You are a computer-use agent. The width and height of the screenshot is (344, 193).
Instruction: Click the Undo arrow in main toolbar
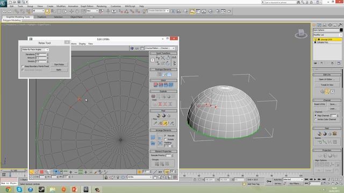tap(4, 11)
